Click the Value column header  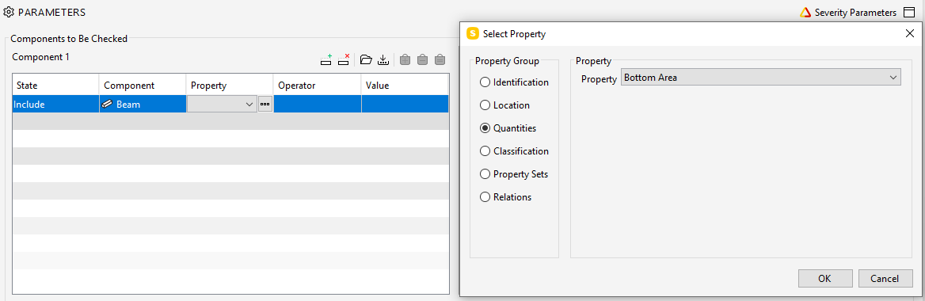[405, 86]
